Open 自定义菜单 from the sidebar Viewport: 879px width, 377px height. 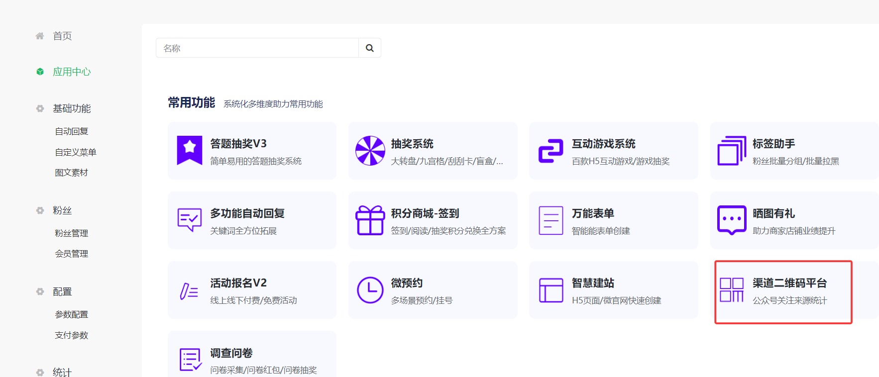(x=76, y=152)
